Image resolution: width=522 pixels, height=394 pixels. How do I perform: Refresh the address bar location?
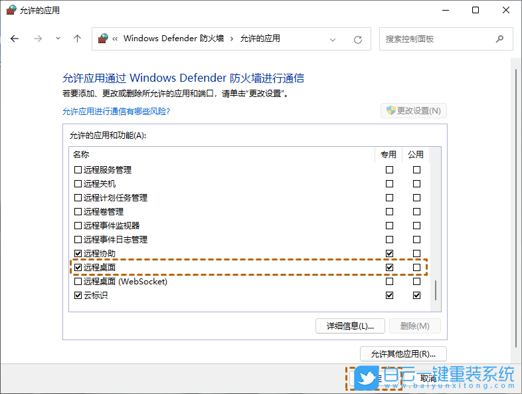click(358, 39)
